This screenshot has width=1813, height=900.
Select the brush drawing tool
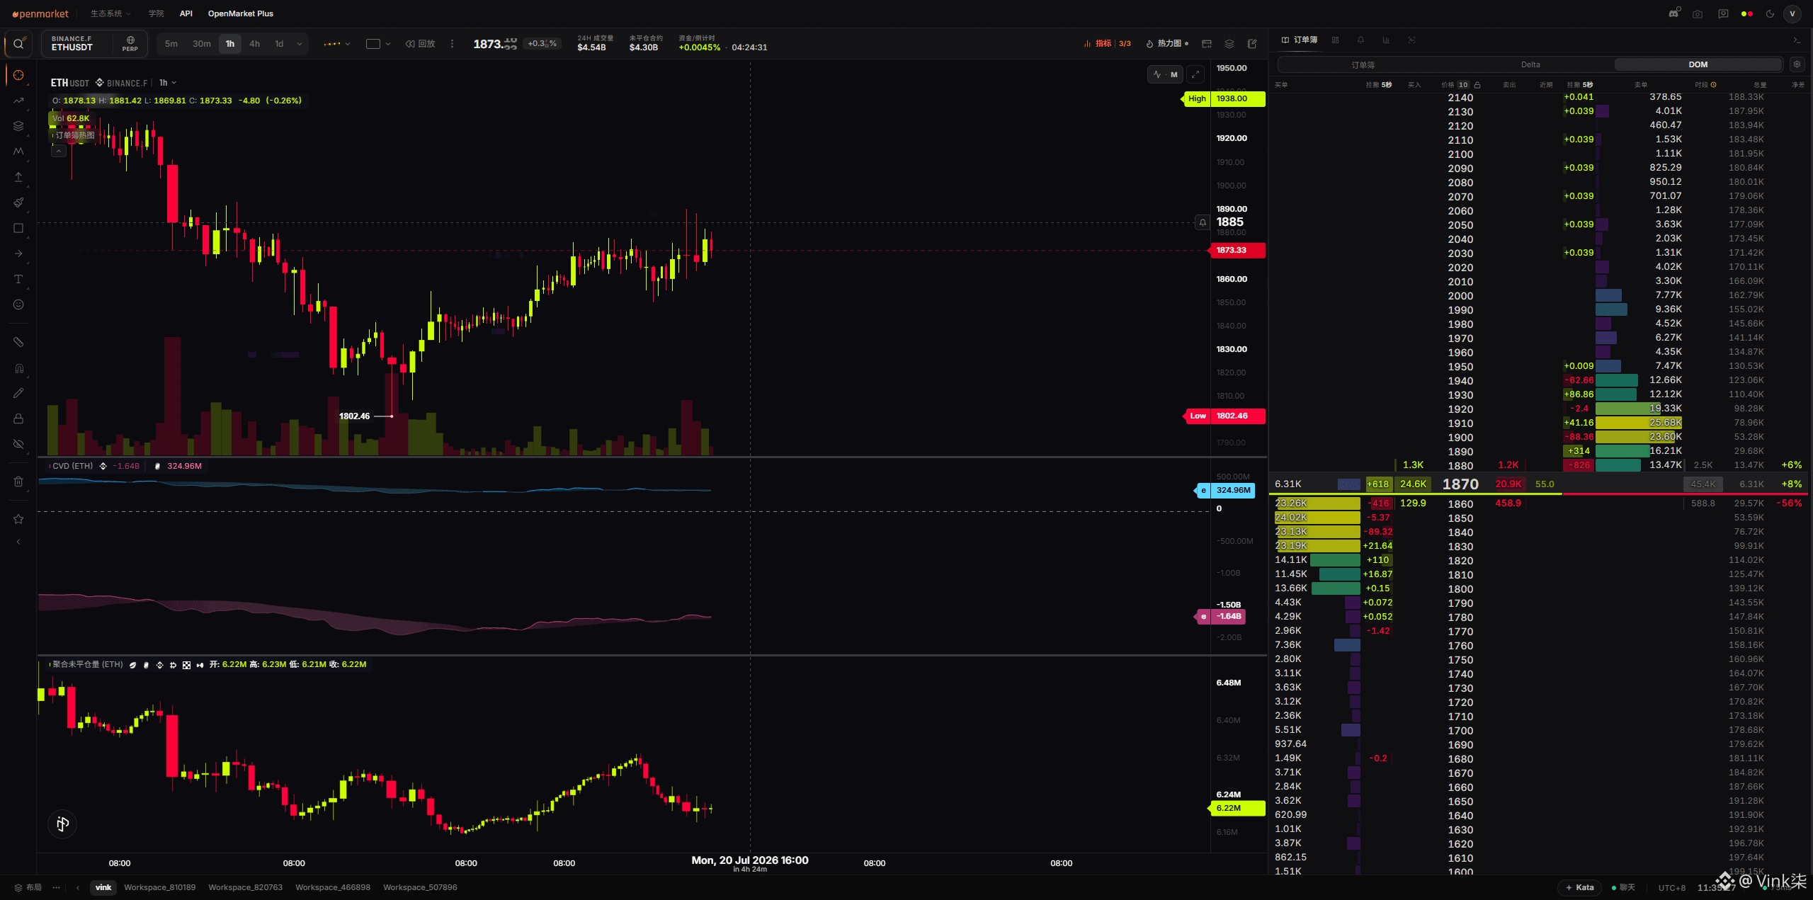coord(18,203)
